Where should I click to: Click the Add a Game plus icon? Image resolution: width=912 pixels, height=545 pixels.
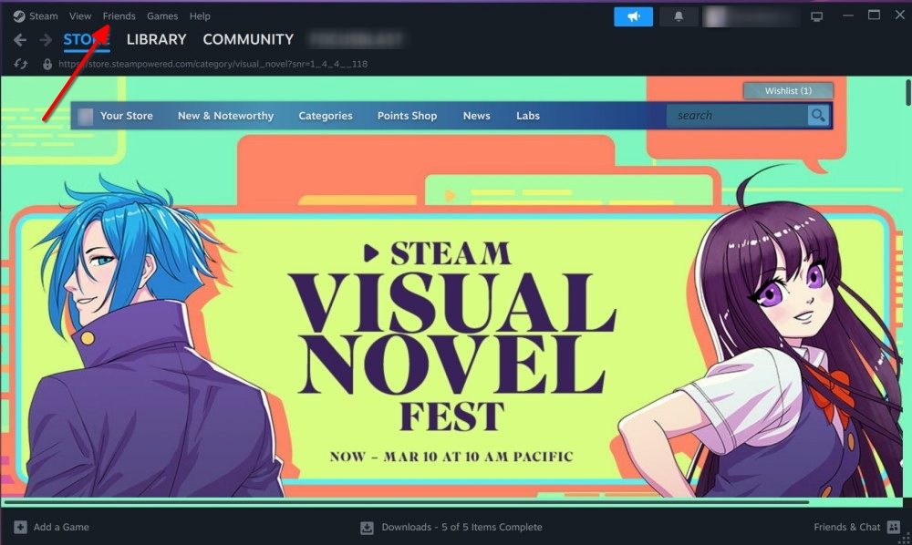(x=20, y=527)
